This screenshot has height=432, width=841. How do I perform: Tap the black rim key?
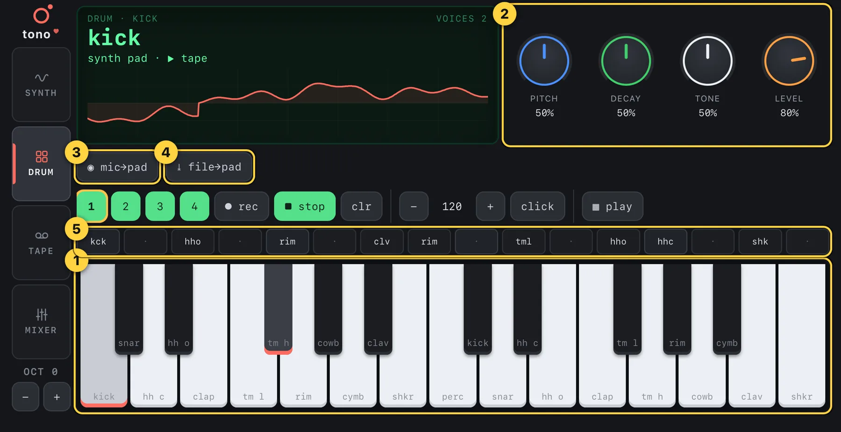pos(677,309)
